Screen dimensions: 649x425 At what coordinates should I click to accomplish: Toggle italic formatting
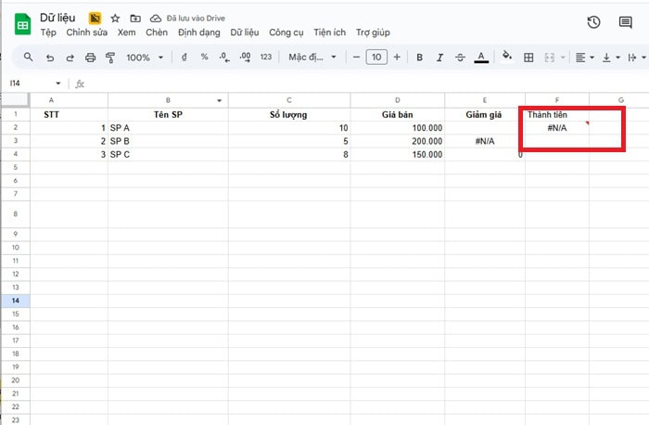[439, 58]
